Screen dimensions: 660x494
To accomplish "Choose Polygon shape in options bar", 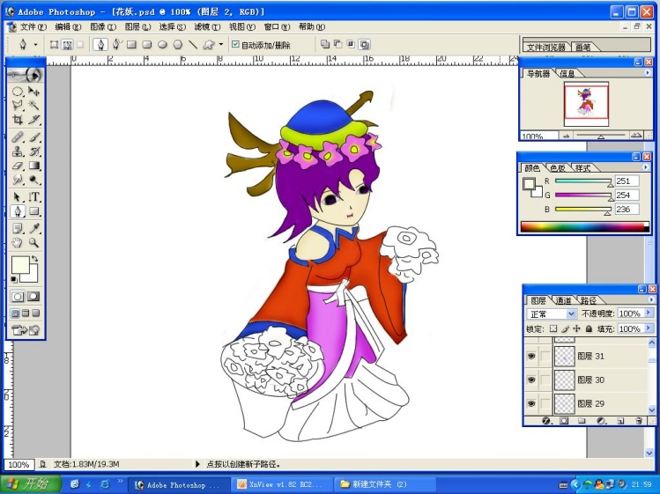I will 178,45.
